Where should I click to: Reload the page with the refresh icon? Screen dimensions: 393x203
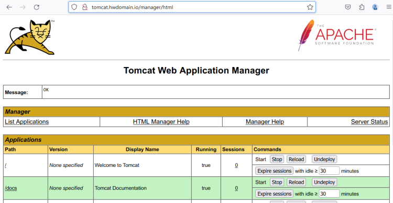point(37,7)
